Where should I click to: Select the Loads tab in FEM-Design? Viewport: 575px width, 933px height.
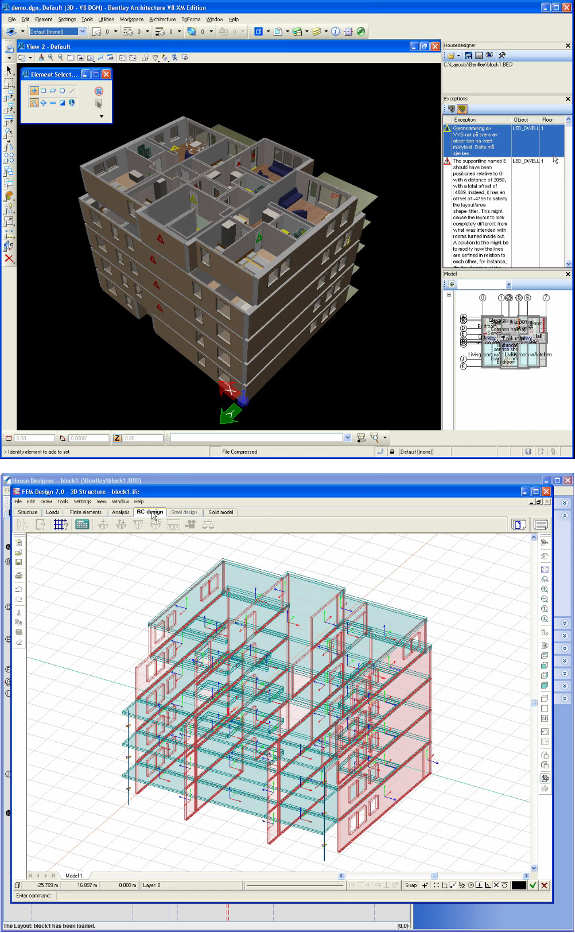(x=53, y=512)
